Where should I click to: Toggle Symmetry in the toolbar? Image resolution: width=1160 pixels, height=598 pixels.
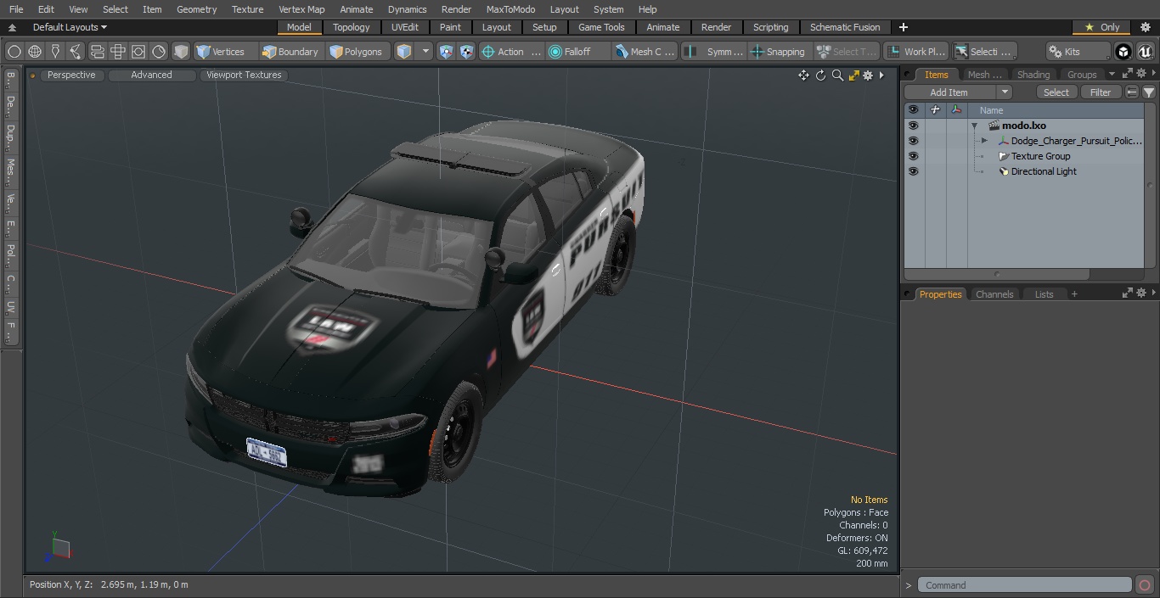point(714,52)
